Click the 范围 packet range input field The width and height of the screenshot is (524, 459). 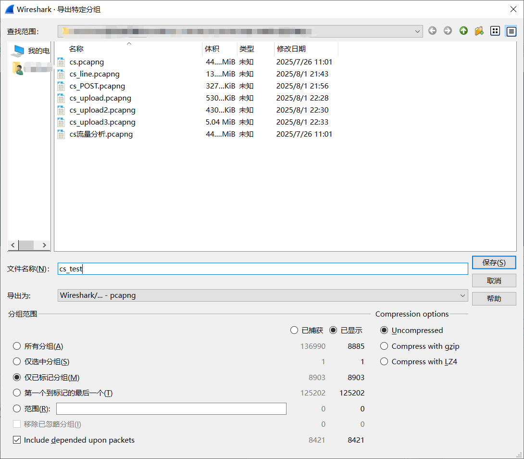171,408
